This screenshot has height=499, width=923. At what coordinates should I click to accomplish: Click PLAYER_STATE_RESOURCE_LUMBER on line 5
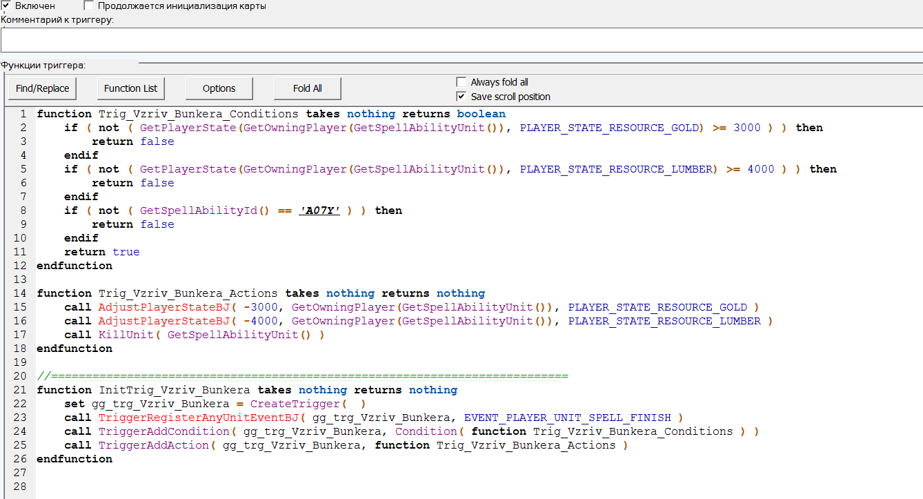[x=615, y=169]
